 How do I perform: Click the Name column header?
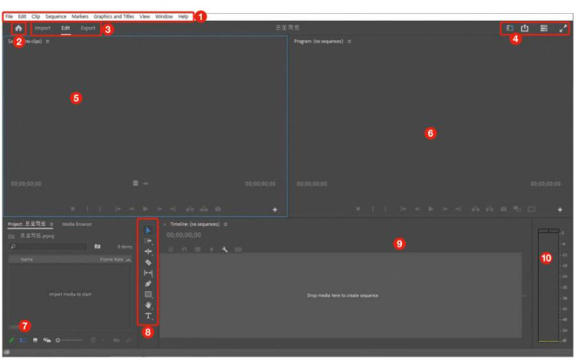[x=27, y=260]
